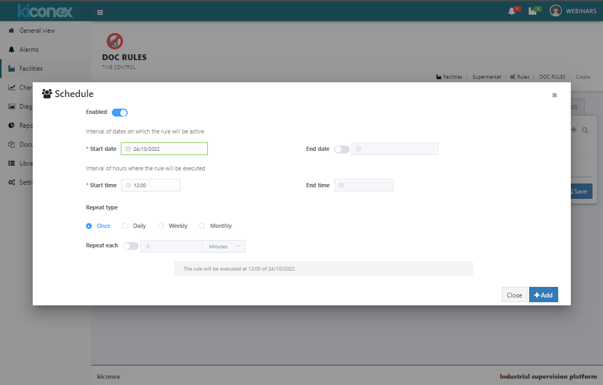This screenshot has height=385, width=603.
Task: Open the Start date picker field
Action: (164, 149)
